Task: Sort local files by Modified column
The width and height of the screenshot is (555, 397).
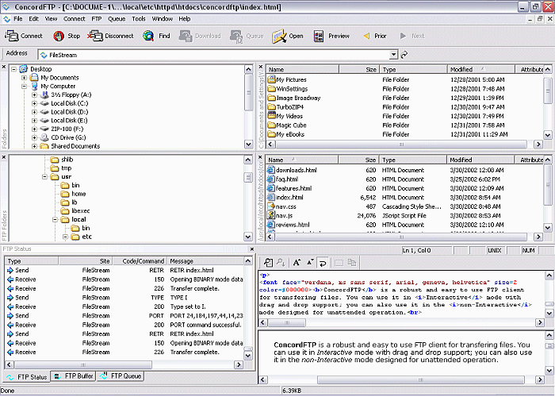Action: click(481, 69)
